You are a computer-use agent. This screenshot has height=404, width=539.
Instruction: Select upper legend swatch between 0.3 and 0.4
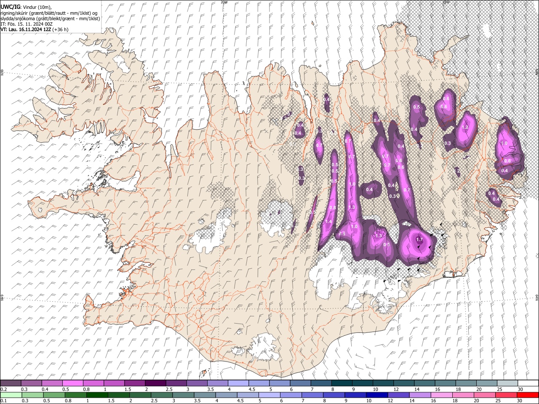coord(32,383)
